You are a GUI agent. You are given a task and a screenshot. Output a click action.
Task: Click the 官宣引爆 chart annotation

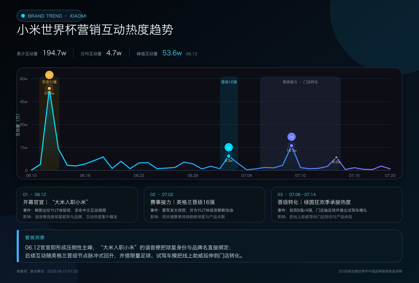(x=49, y=82)
